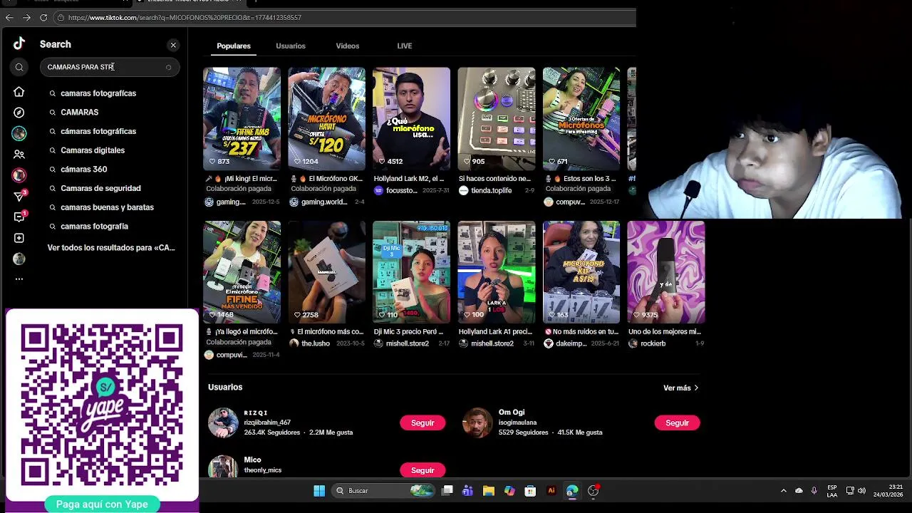
Task: Click 'Ver más' in Usuarios section
Action: 680,388
